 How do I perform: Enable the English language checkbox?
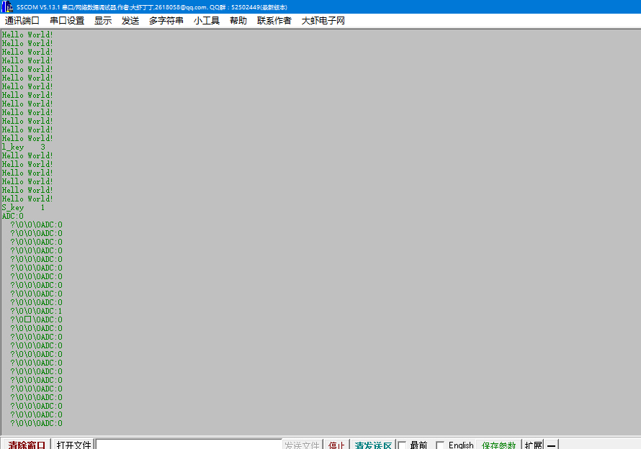(x=439, y=445)
